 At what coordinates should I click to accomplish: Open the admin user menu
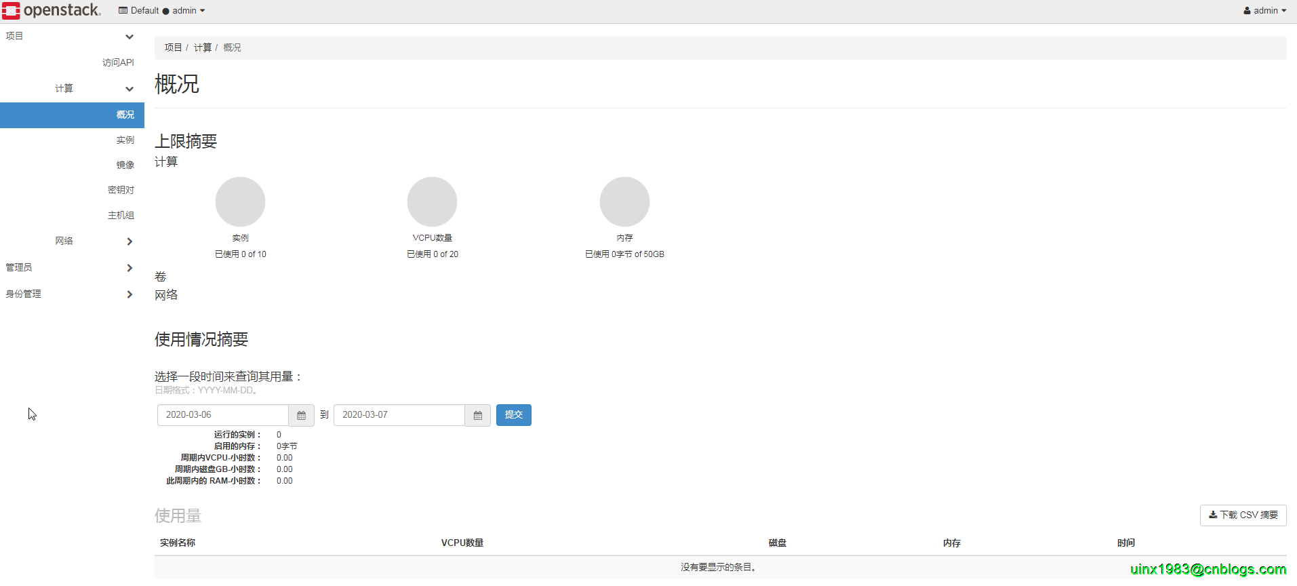coord(1264,11)
